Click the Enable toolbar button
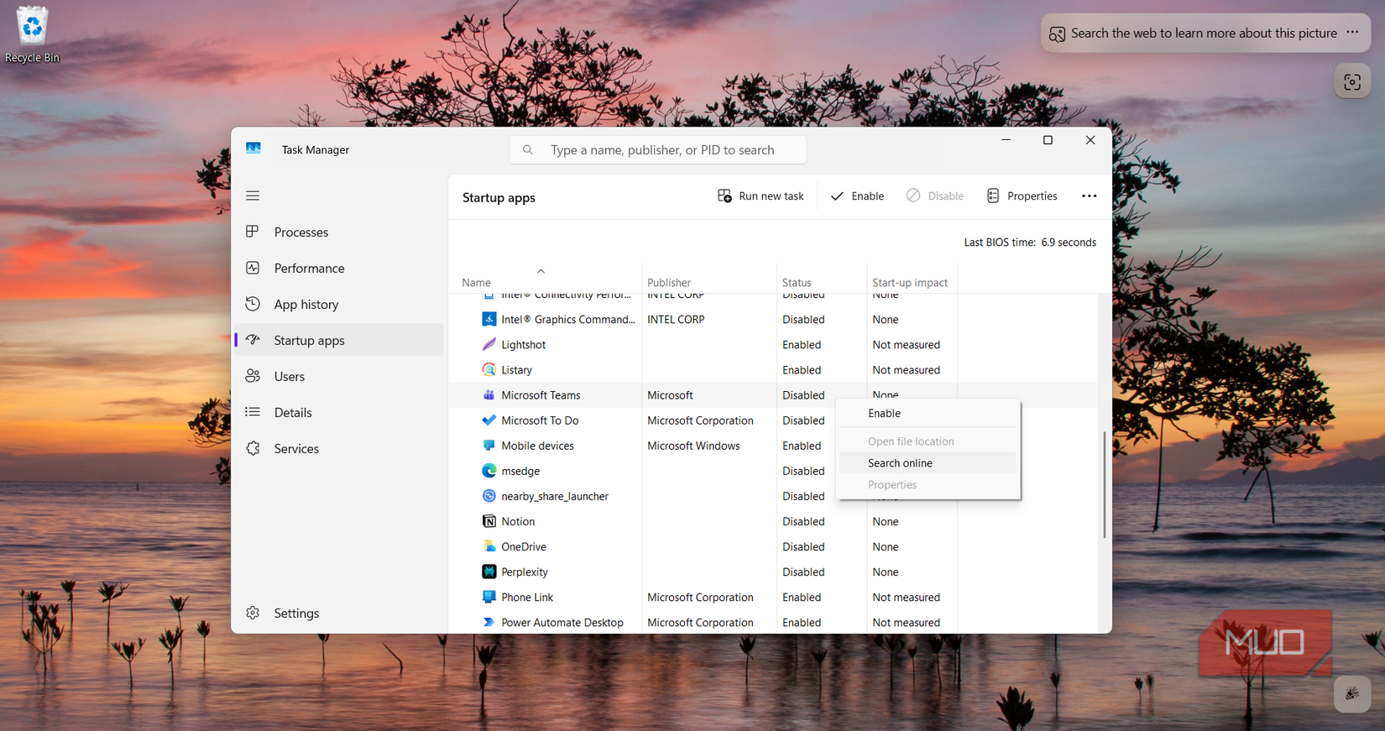1385x731 pixels. (857, 196)
